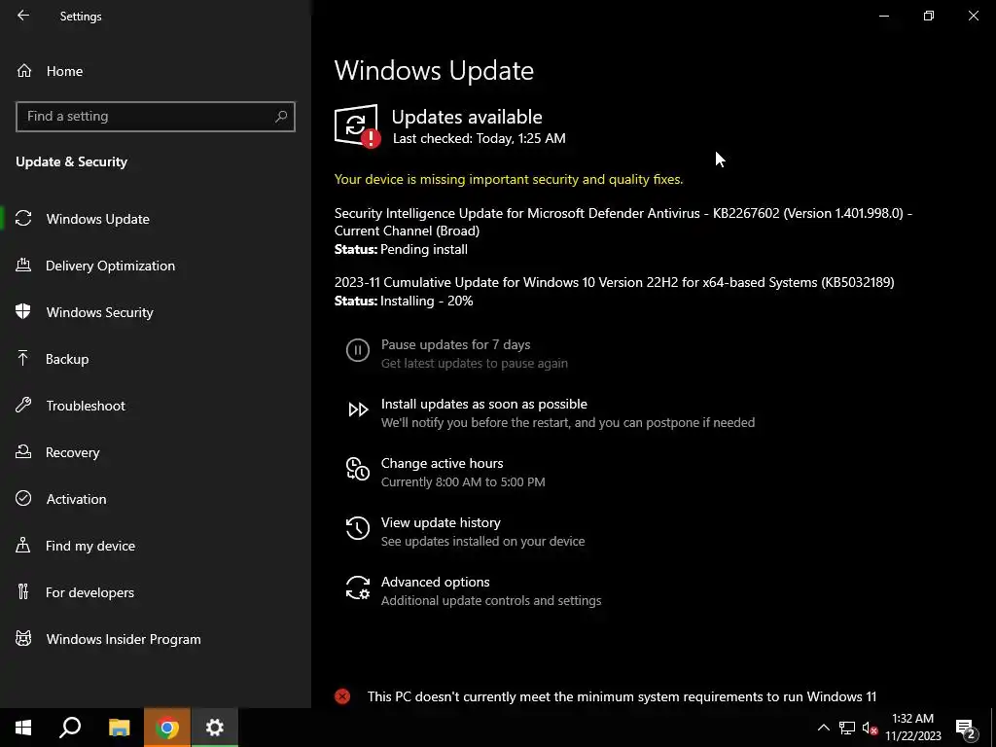This screenshot has width=996, height=747.
Task: Click Install updates as soon as possible
Action: [x=484, y=404]
